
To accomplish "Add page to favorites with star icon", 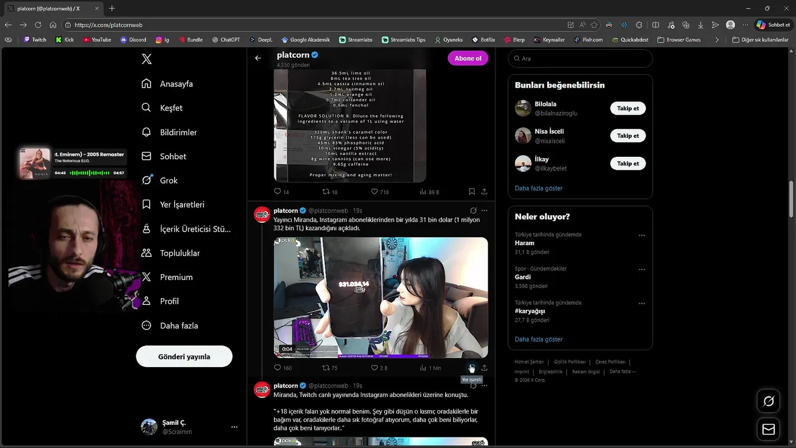I will click(594, 25).
